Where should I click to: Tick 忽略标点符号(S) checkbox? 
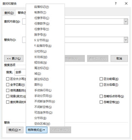(101, 96)
